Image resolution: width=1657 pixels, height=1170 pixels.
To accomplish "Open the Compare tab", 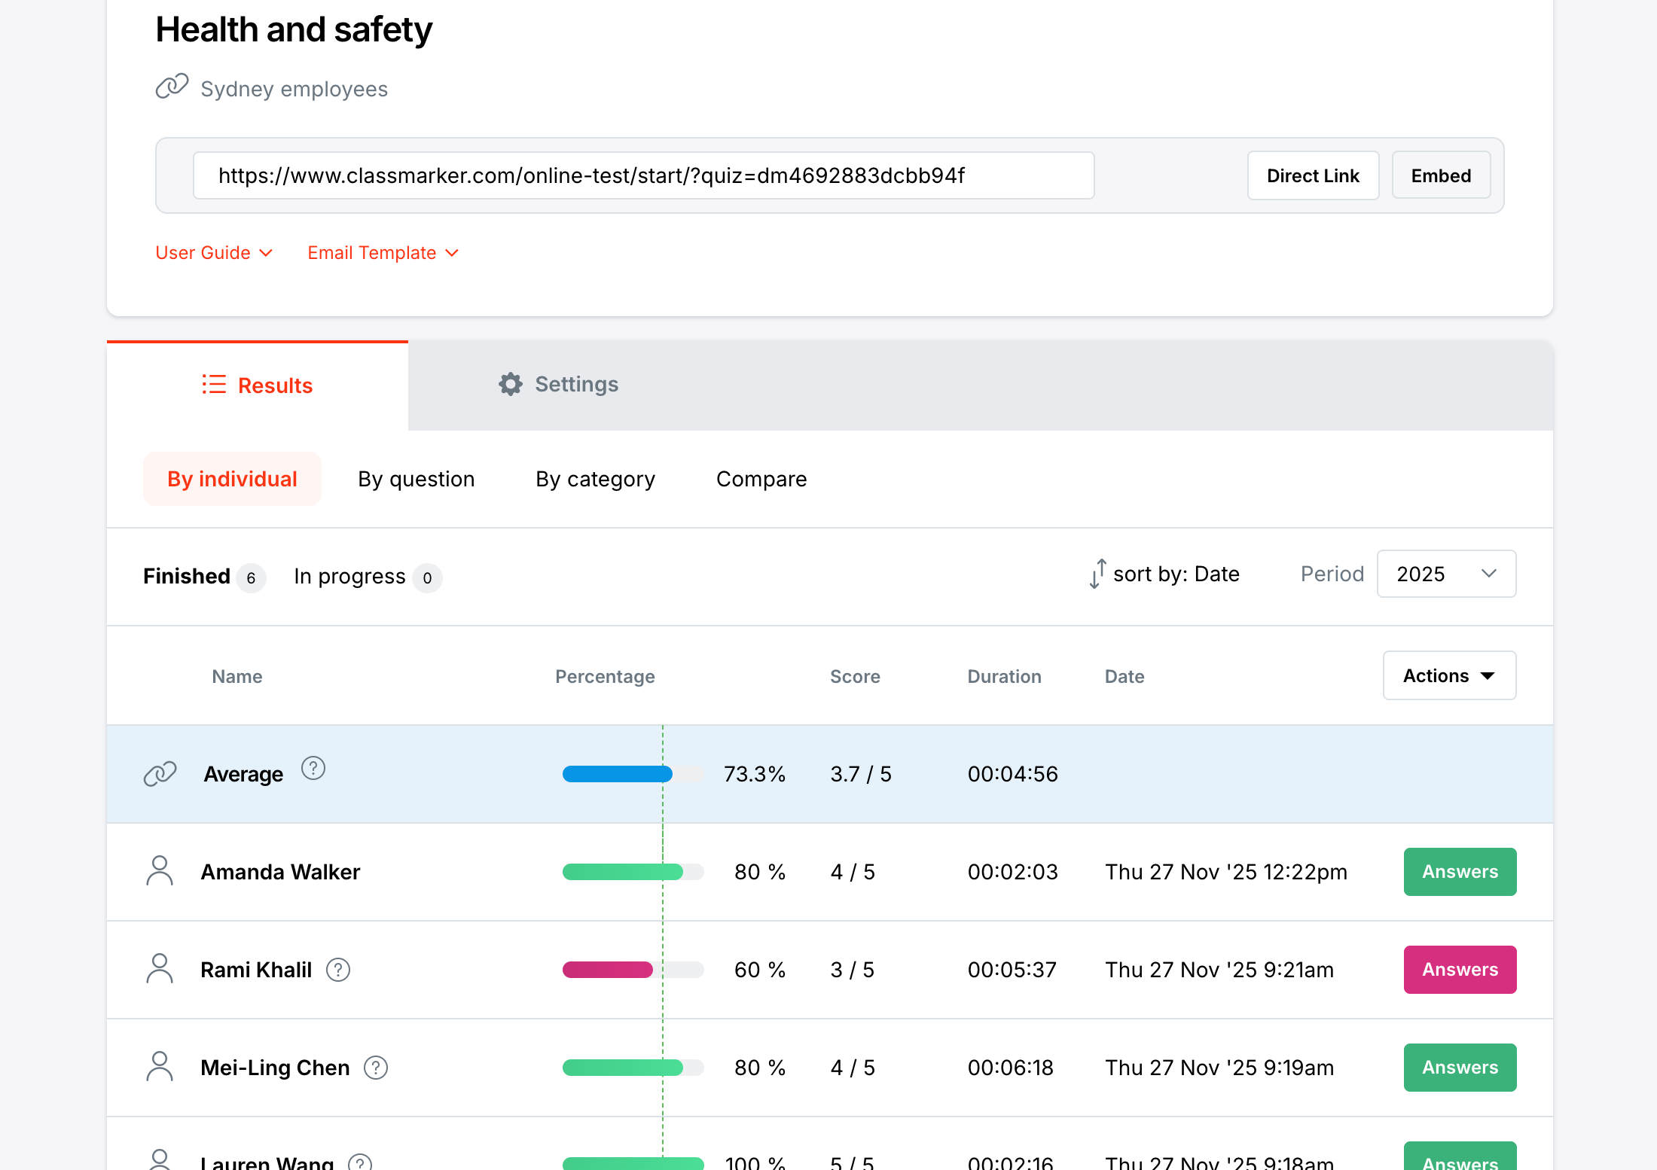I will click(x=761, y=479).
